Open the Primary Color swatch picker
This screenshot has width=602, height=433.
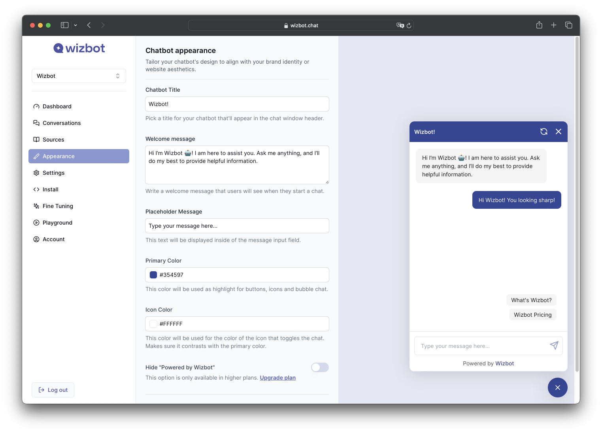(153, 275)
